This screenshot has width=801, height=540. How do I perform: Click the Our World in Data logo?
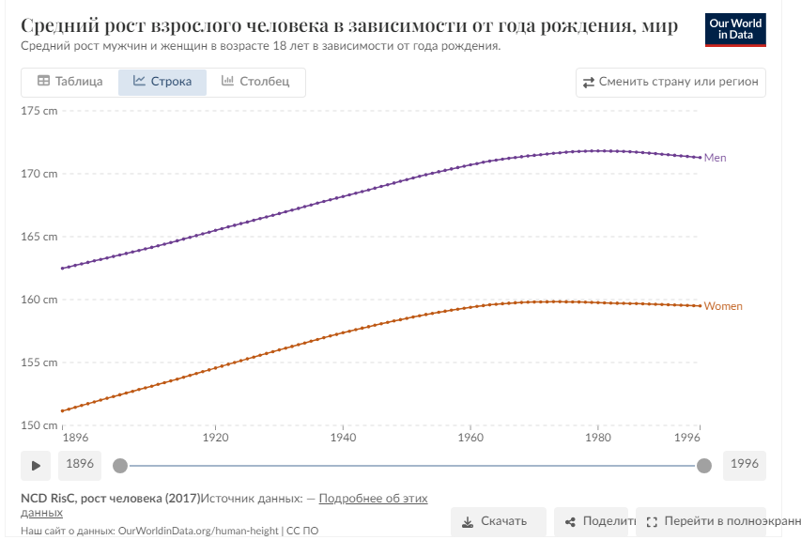point(734,29)
